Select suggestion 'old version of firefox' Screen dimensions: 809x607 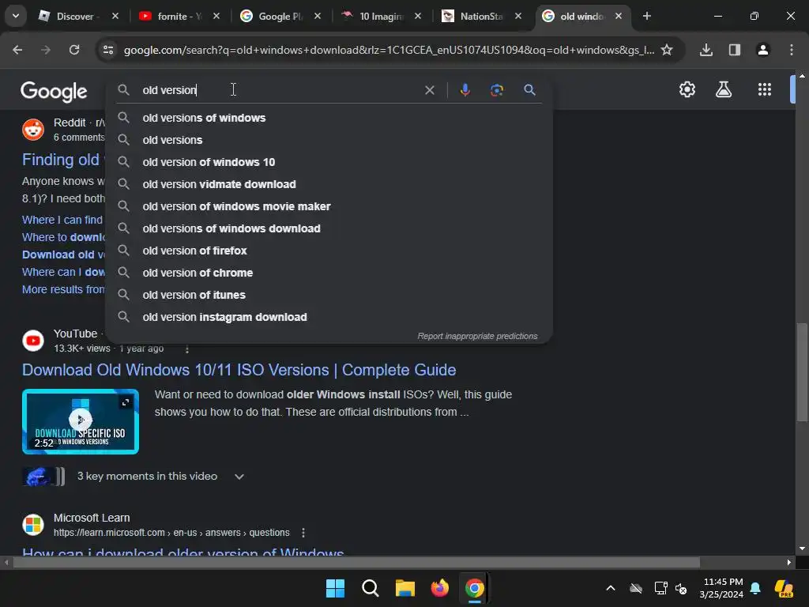[x=329, y=251]
